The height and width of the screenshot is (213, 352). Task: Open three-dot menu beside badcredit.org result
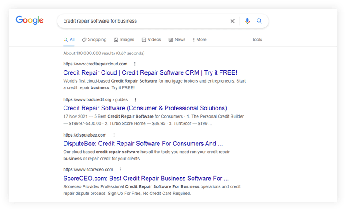(135, 99)
